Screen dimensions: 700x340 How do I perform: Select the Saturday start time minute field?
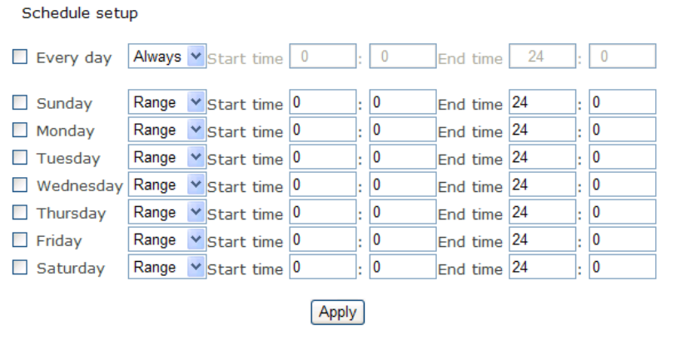pos(402,267)
